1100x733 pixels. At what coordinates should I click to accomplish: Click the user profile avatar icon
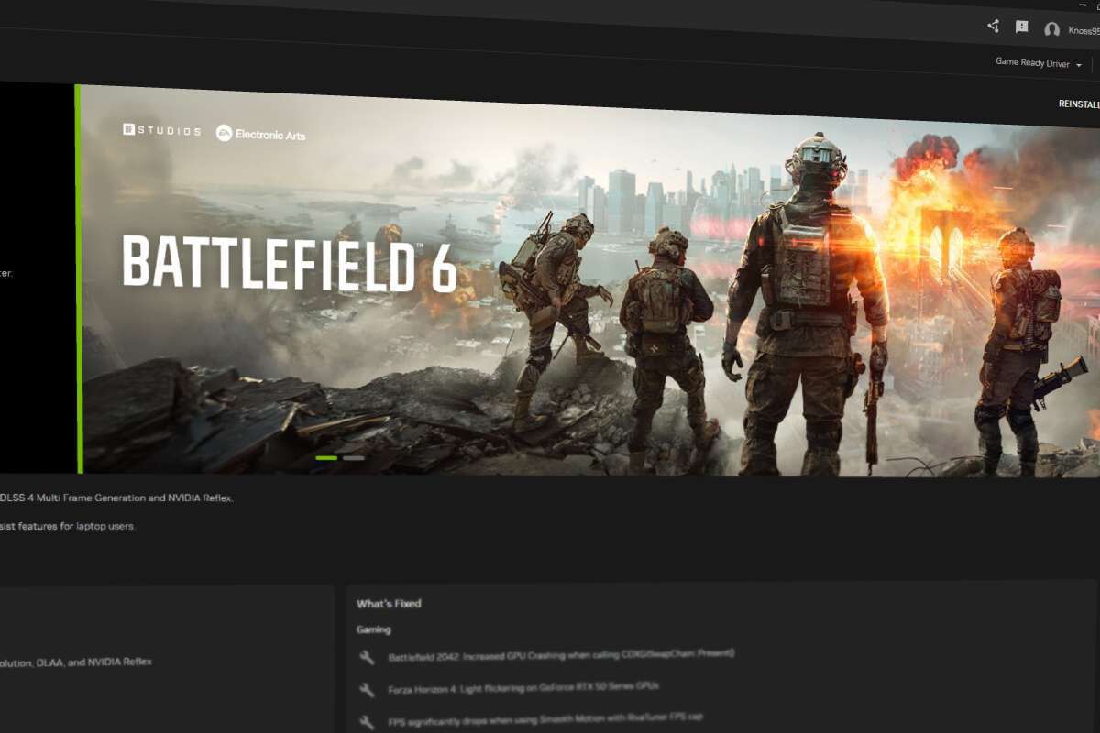[1051, 30]
